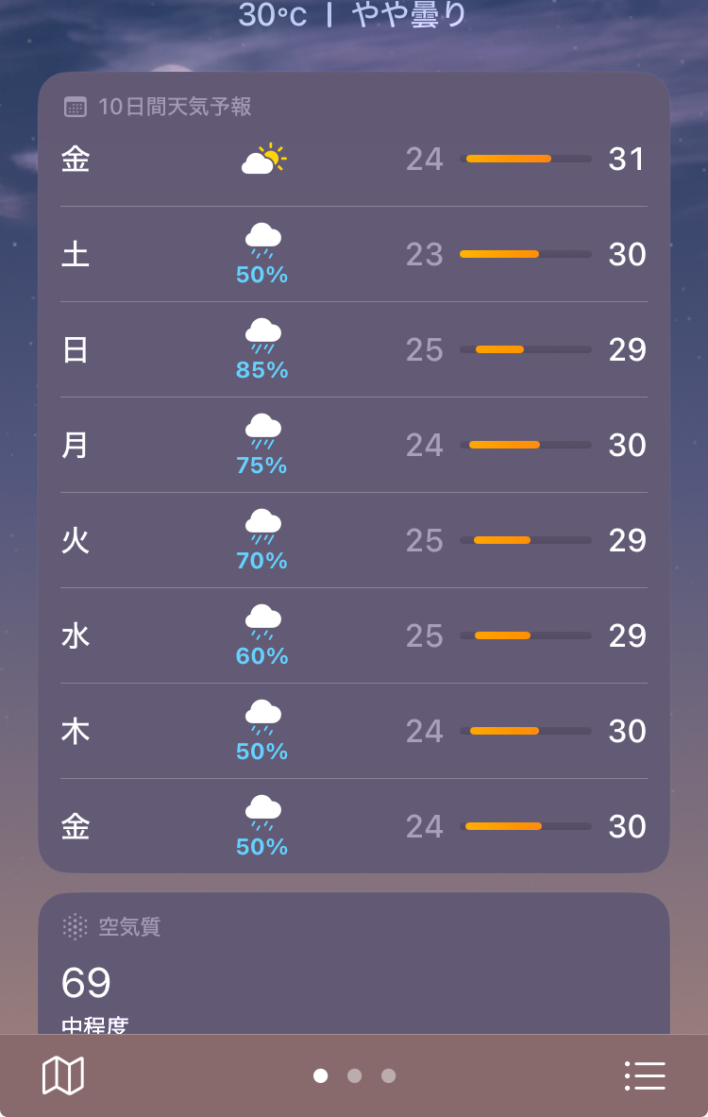708x1117 pixels.
Task: Select the second page indicator dot
Action: click(354, 1075)
